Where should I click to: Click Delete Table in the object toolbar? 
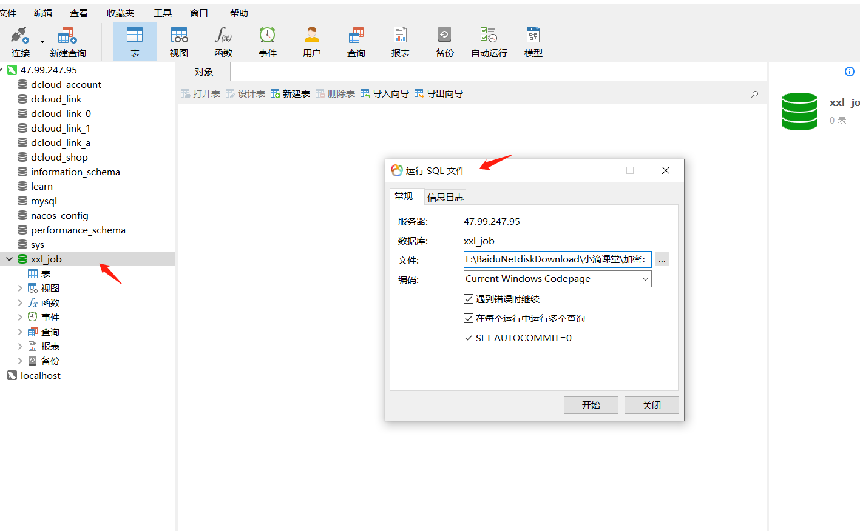(335, 93)
